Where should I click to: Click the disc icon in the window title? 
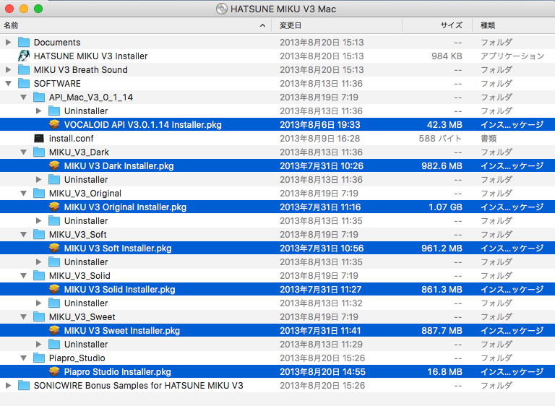(222, 9)
